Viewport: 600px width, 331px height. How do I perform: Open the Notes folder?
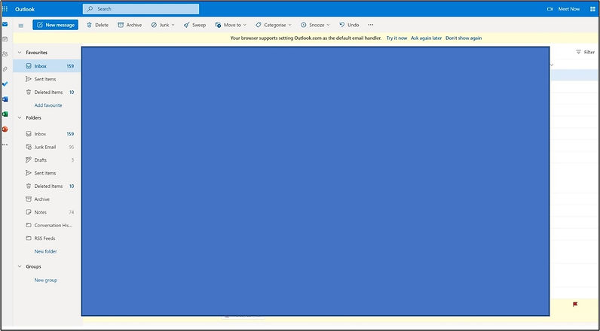(x=47, y=212)
